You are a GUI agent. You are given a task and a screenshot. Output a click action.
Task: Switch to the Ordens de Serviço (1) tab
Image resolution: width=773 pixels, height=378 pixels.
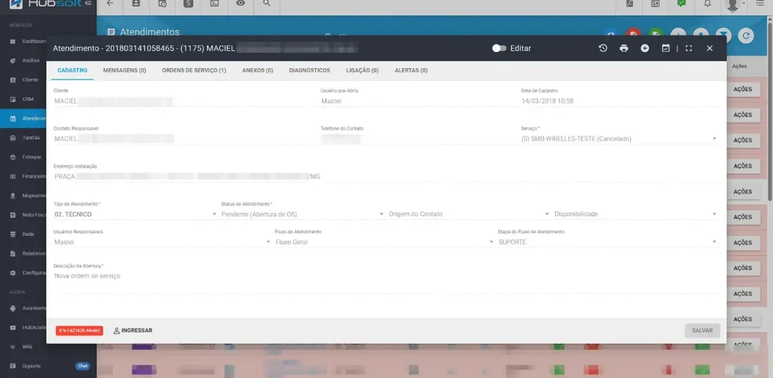[x=194, y=70]
